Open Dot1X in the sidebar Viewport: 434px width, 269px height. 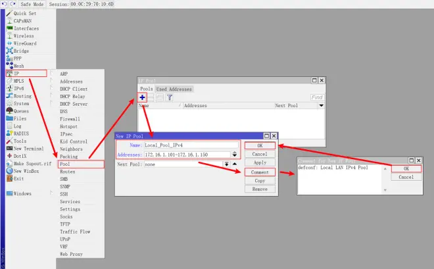(x=20, y=156)
